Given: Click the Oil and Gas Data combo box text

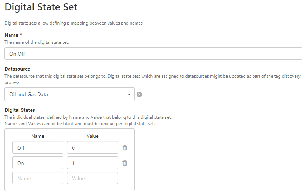Looking at the screenshot, I should point(29,95).
